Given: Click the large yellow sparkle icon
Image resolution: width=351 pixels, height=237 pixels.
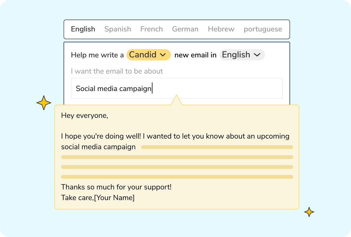Looking at the screenshot, I should 44,103.
